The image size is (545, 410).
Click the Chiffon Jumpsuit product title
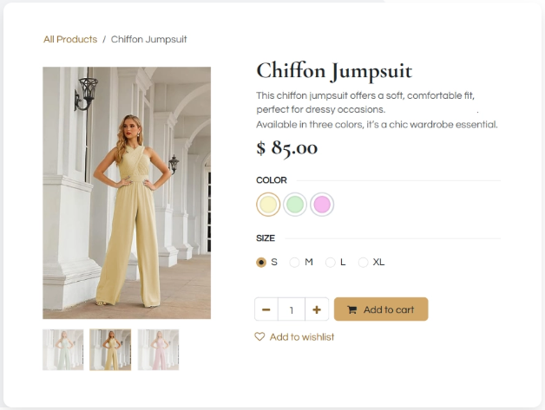[334, 70]
